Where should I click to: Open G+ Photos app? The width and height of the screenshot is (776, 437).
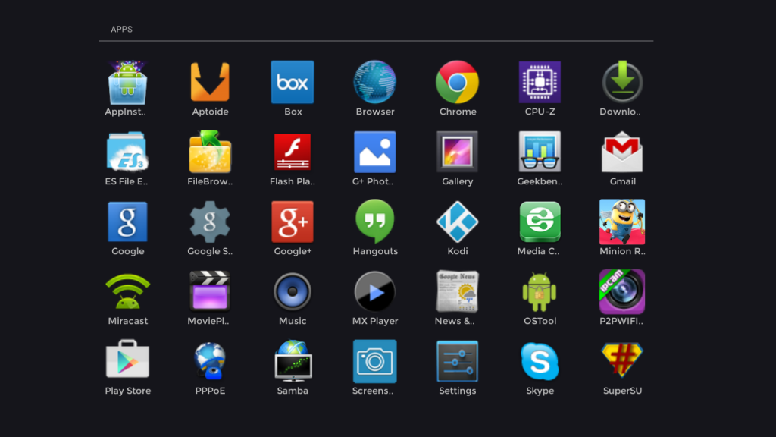(x=374, y=152)
